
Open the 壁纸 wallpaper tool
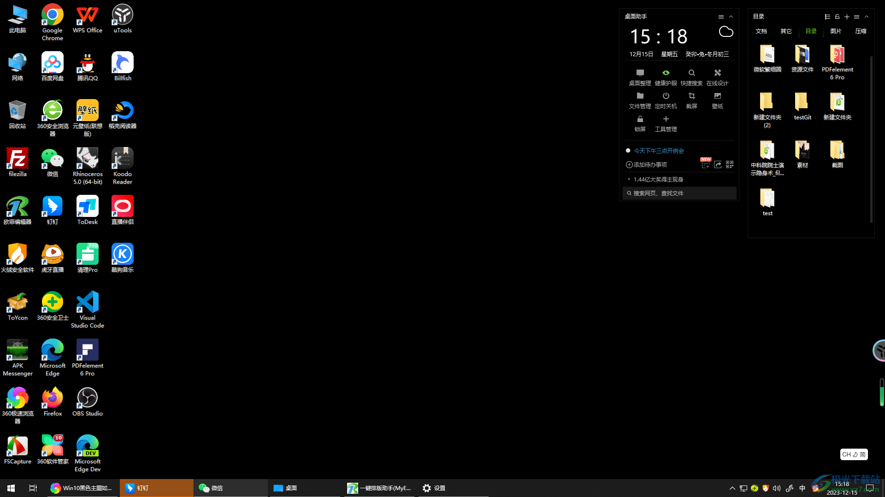pos(717,99)
